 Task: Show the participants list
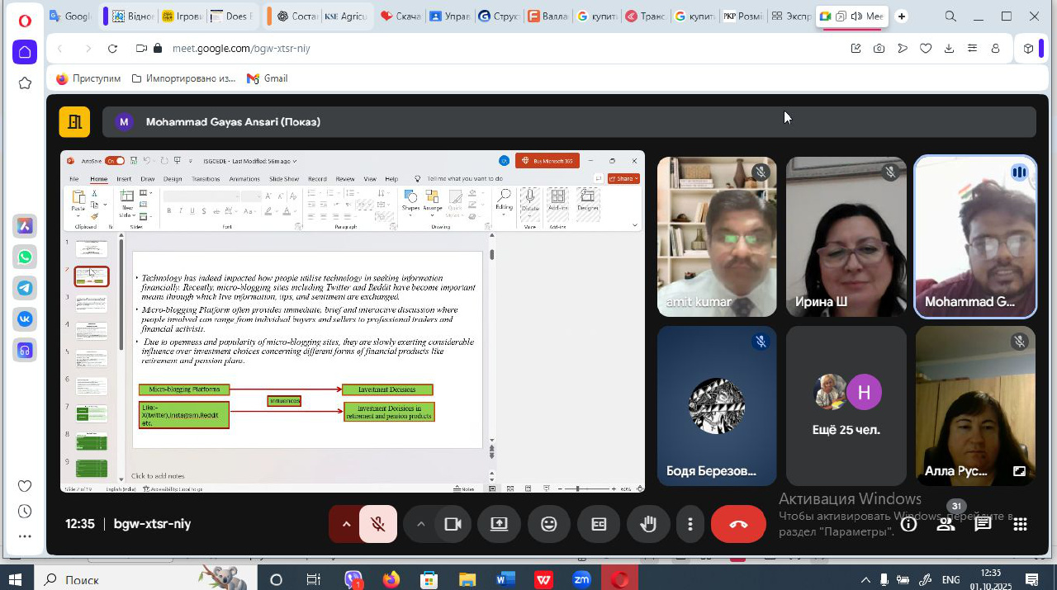tap(946, 524)
